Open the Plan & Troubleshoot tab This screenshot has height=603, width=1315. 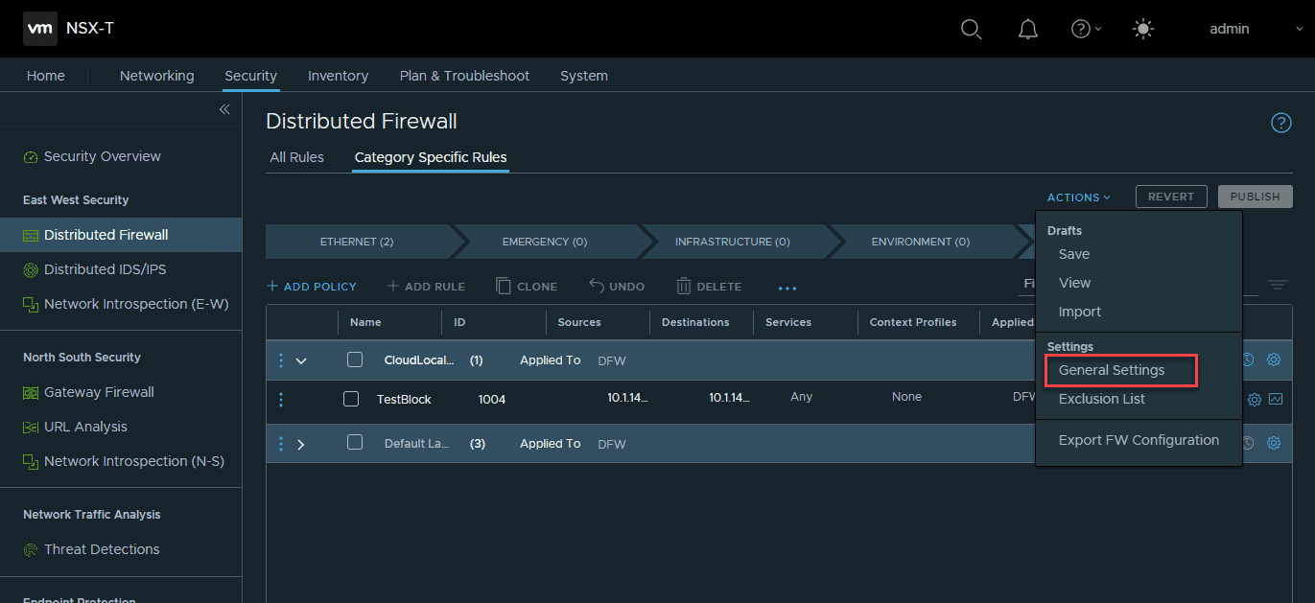tap(464, 76)
